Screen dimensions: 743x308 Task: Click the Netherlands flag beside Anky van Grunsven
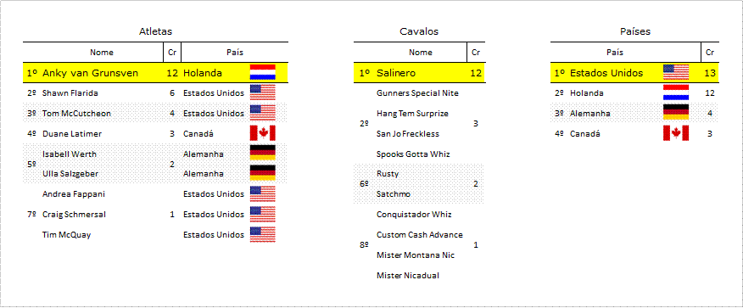click(x=263, y=72)
